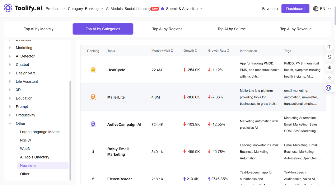Expand the Chatbot category arrow

(x=10, y=64)
